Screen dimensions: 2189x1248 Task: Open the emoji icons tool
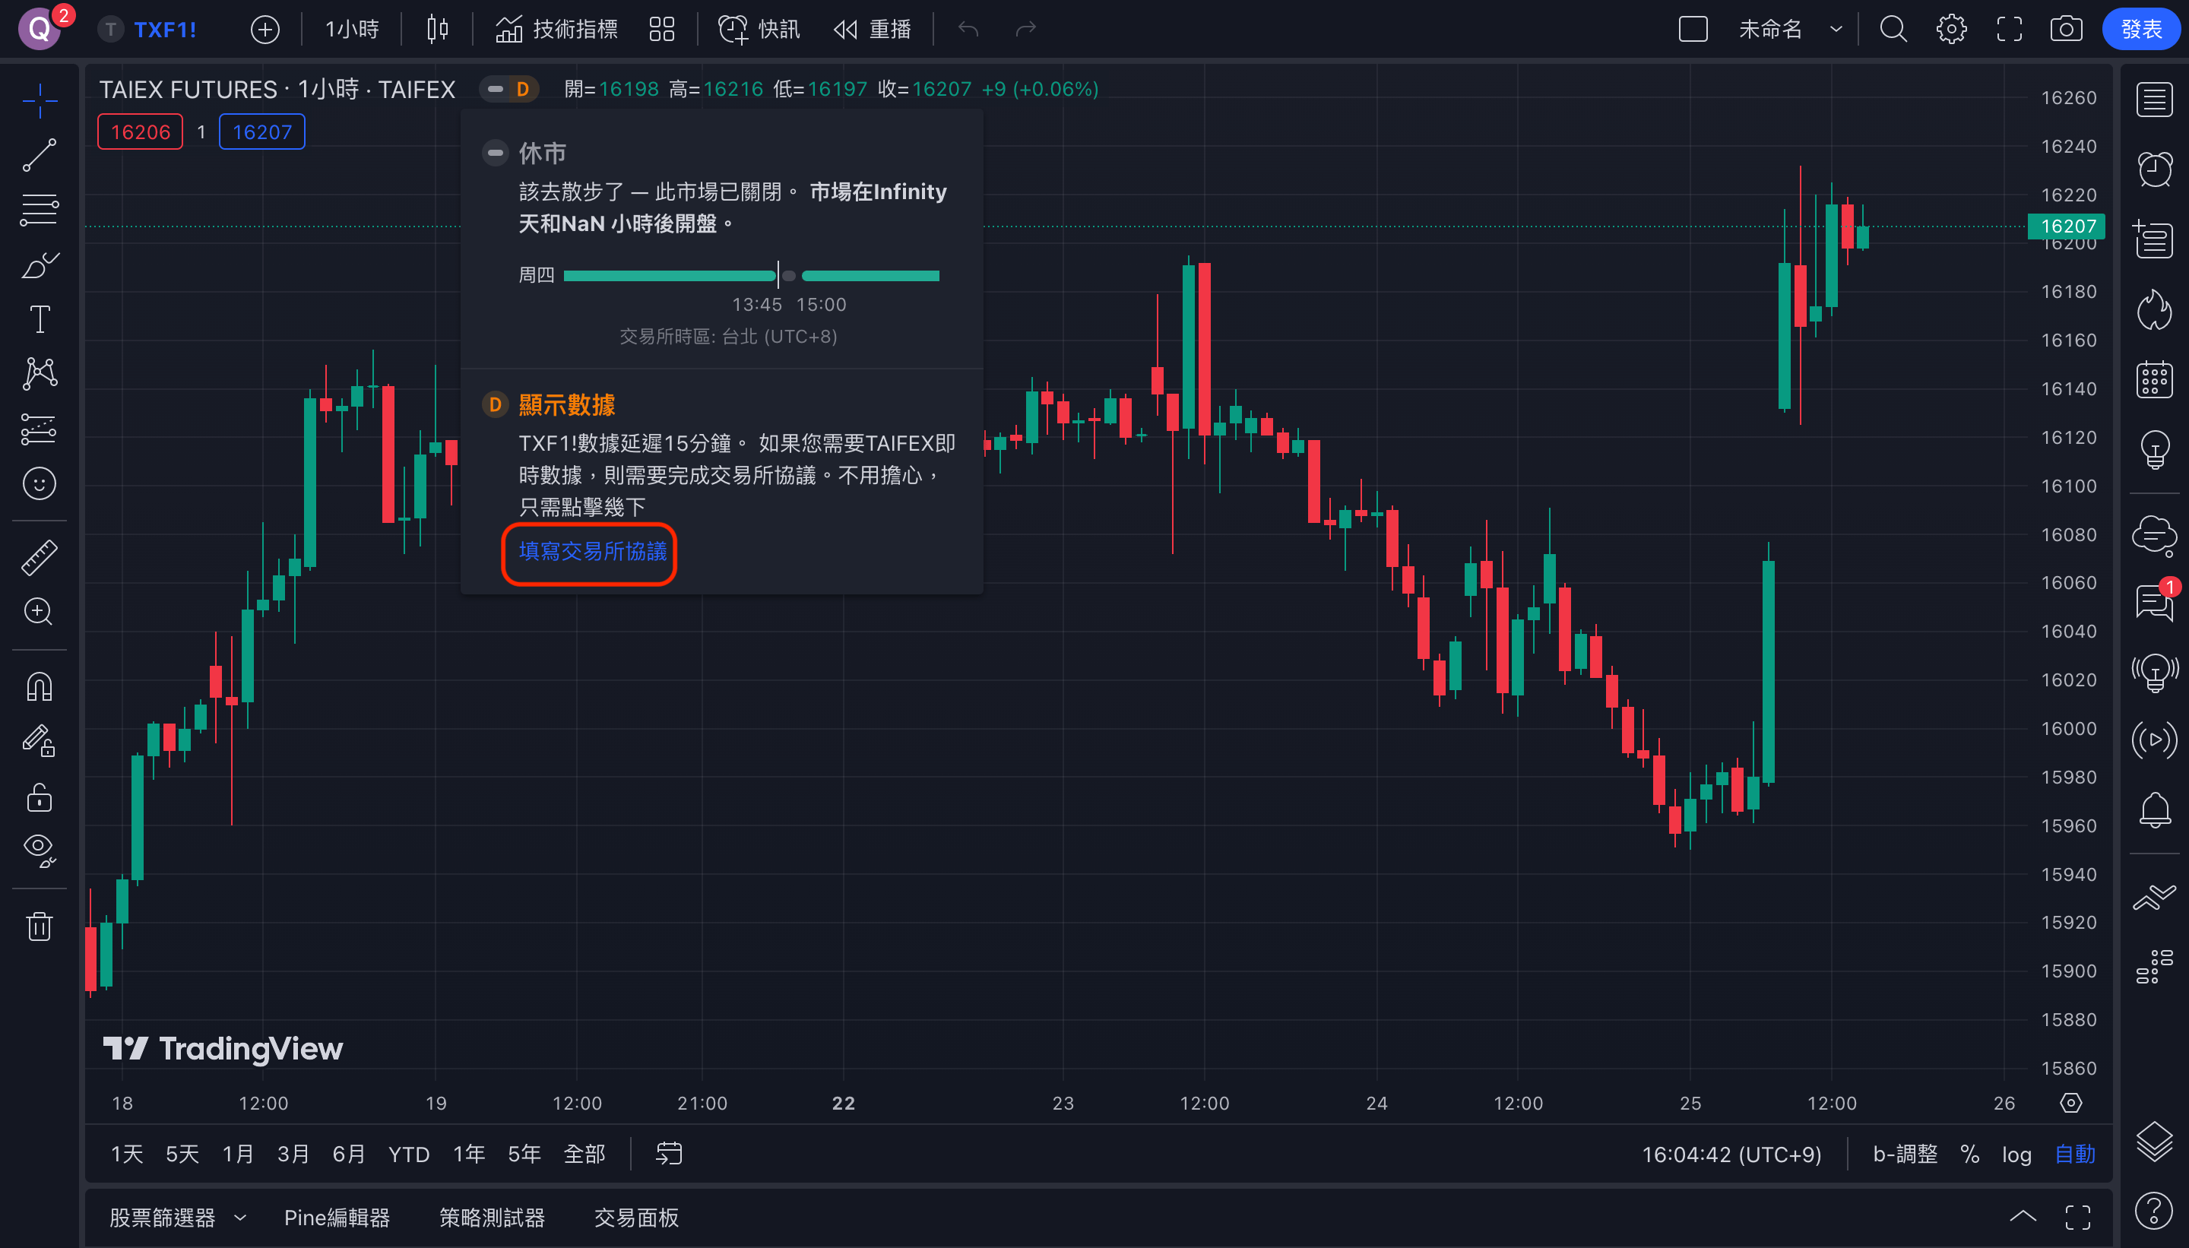[x=40, y=483]
